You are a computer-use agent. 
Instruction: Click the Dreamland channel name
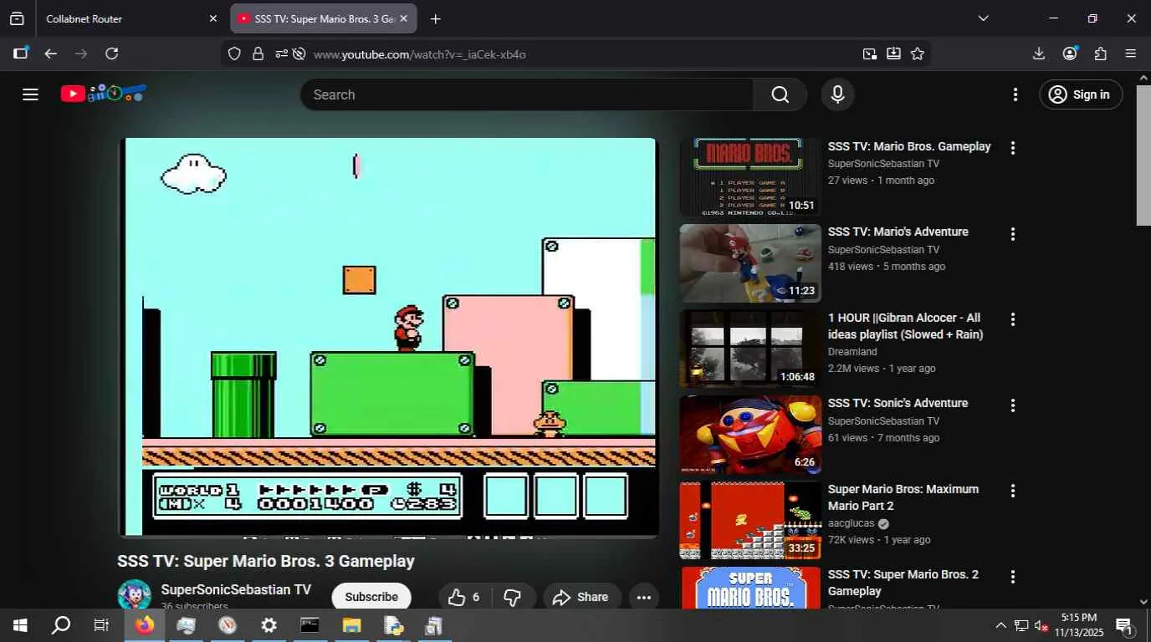pyautogui.click(x=852, y=352)
